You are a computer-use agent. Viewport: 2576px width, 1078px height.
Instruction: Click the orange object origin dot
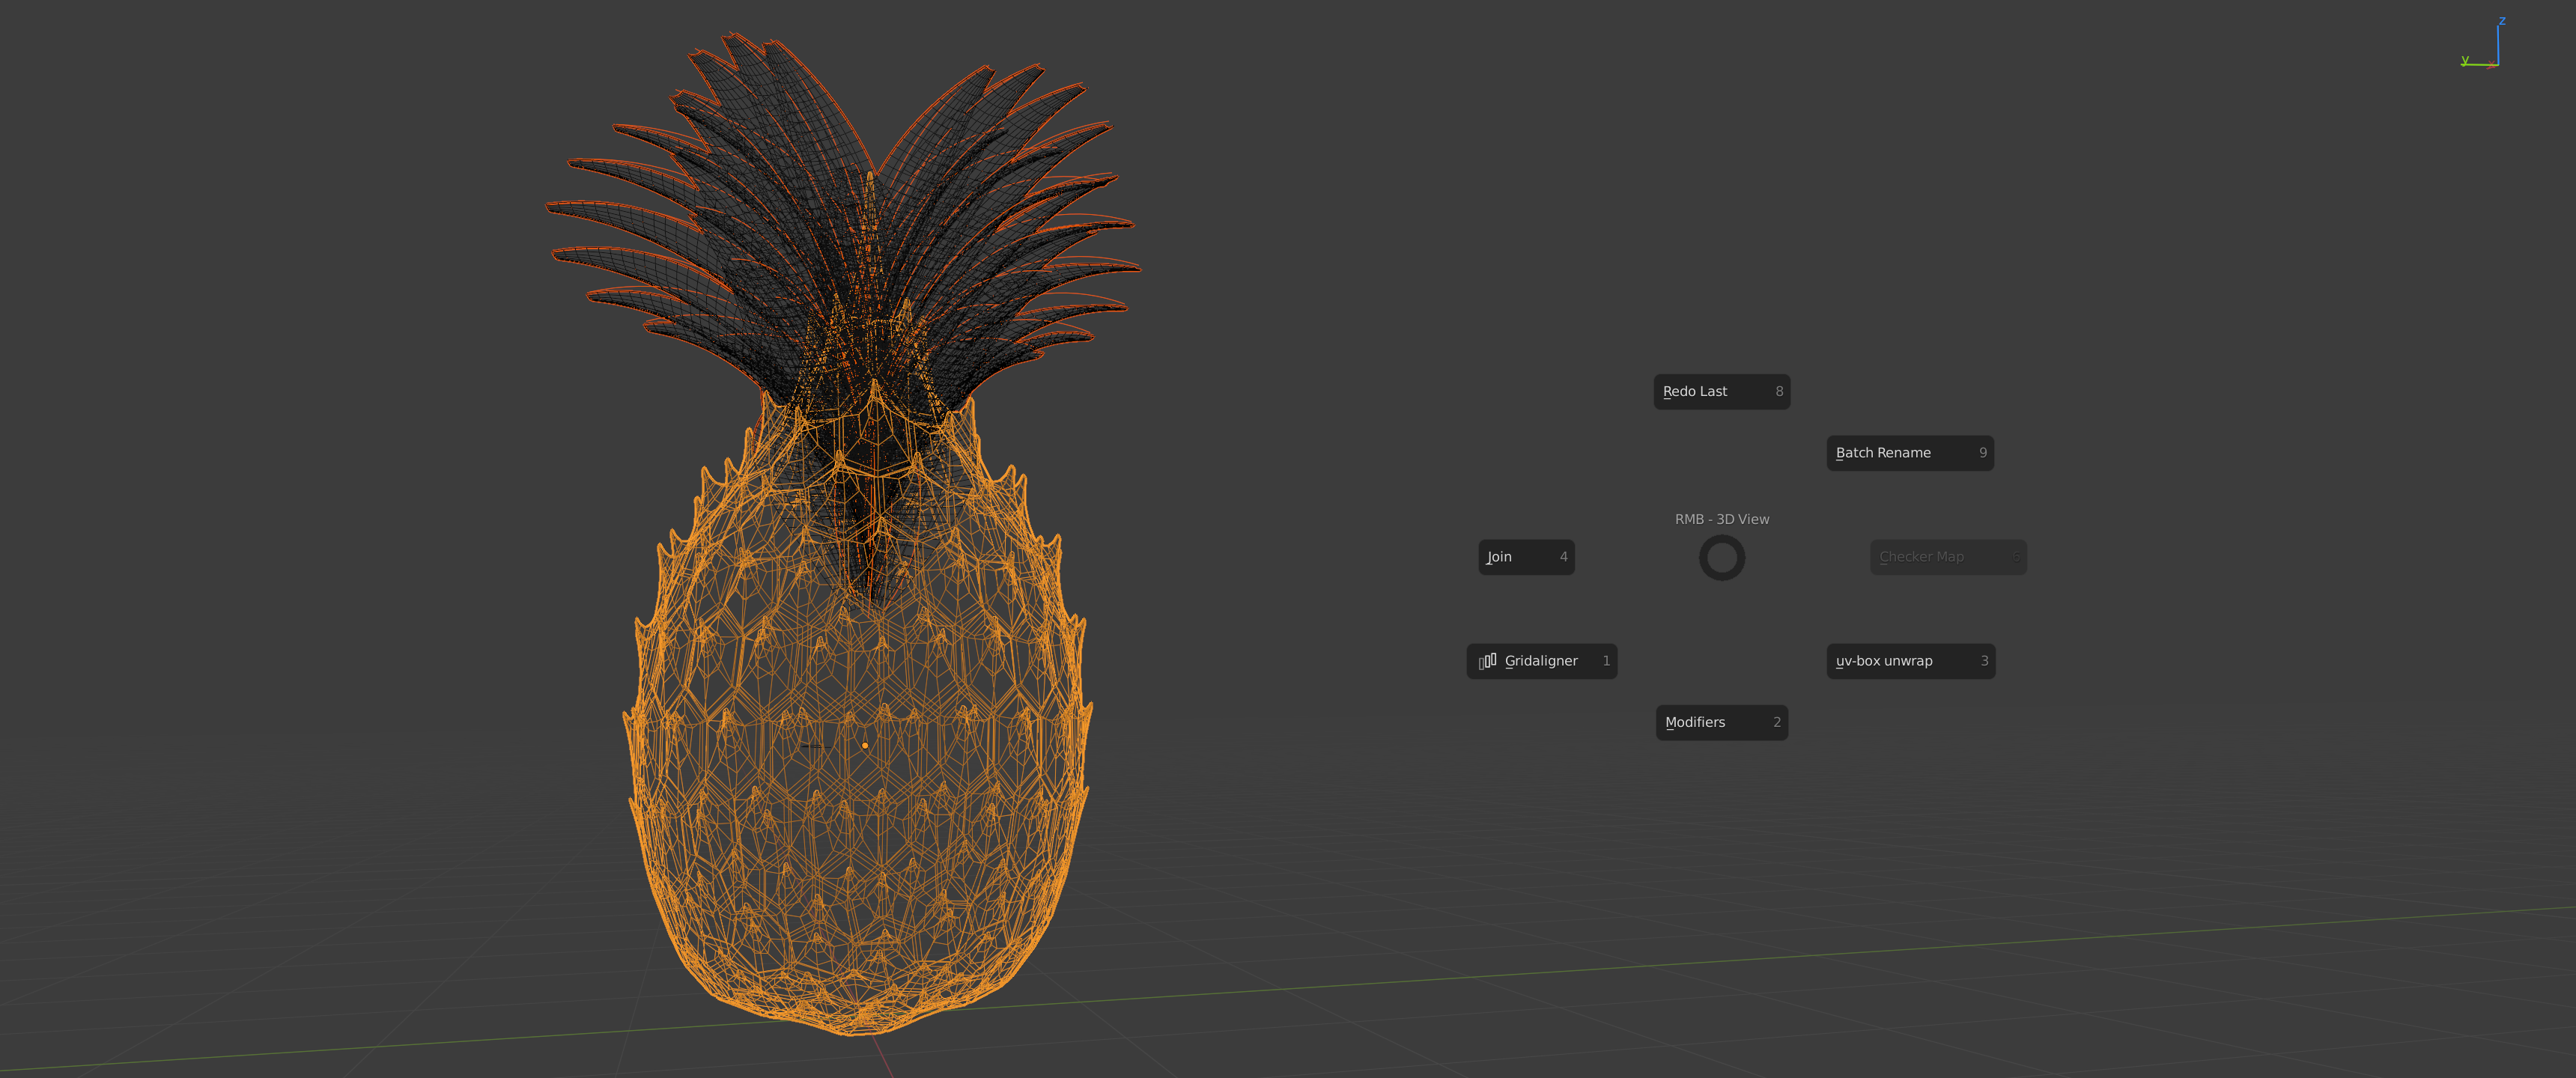(865, 745)
